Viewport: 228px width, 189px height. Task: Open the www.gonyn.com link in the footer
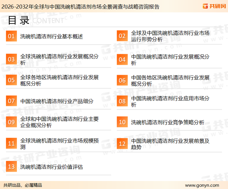point(202,185)
